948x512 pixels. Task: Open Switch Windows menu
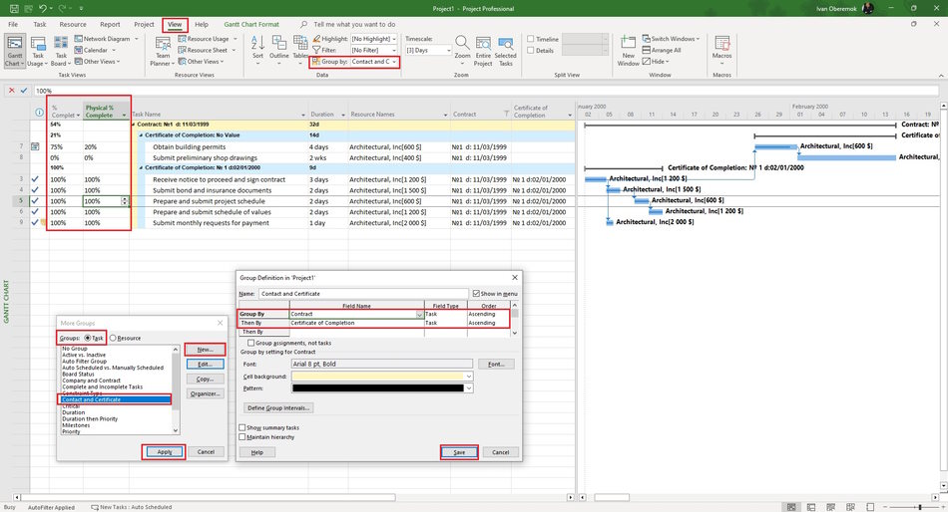pos(671,39)
